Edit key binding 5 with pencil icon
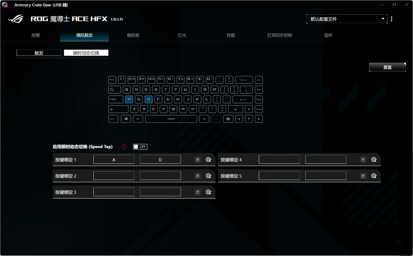The height and width of the screenshot is (256, 413). [363, 176]
